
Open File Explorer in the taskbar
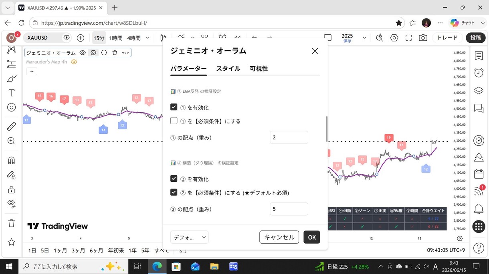214,266
